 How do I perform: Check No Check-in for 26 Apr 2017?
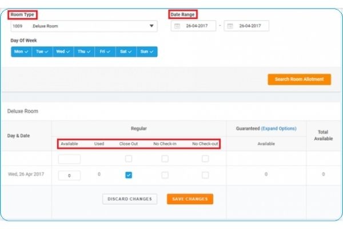[x=165, y=175]
